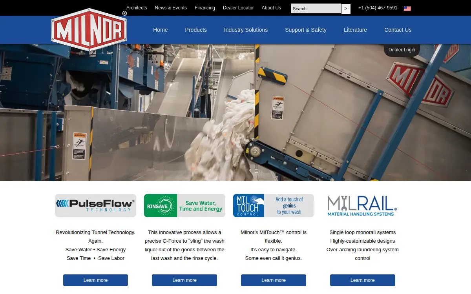Submit the search with the arrow button
This screenshot has height=294, width=471.
[346, 9]
